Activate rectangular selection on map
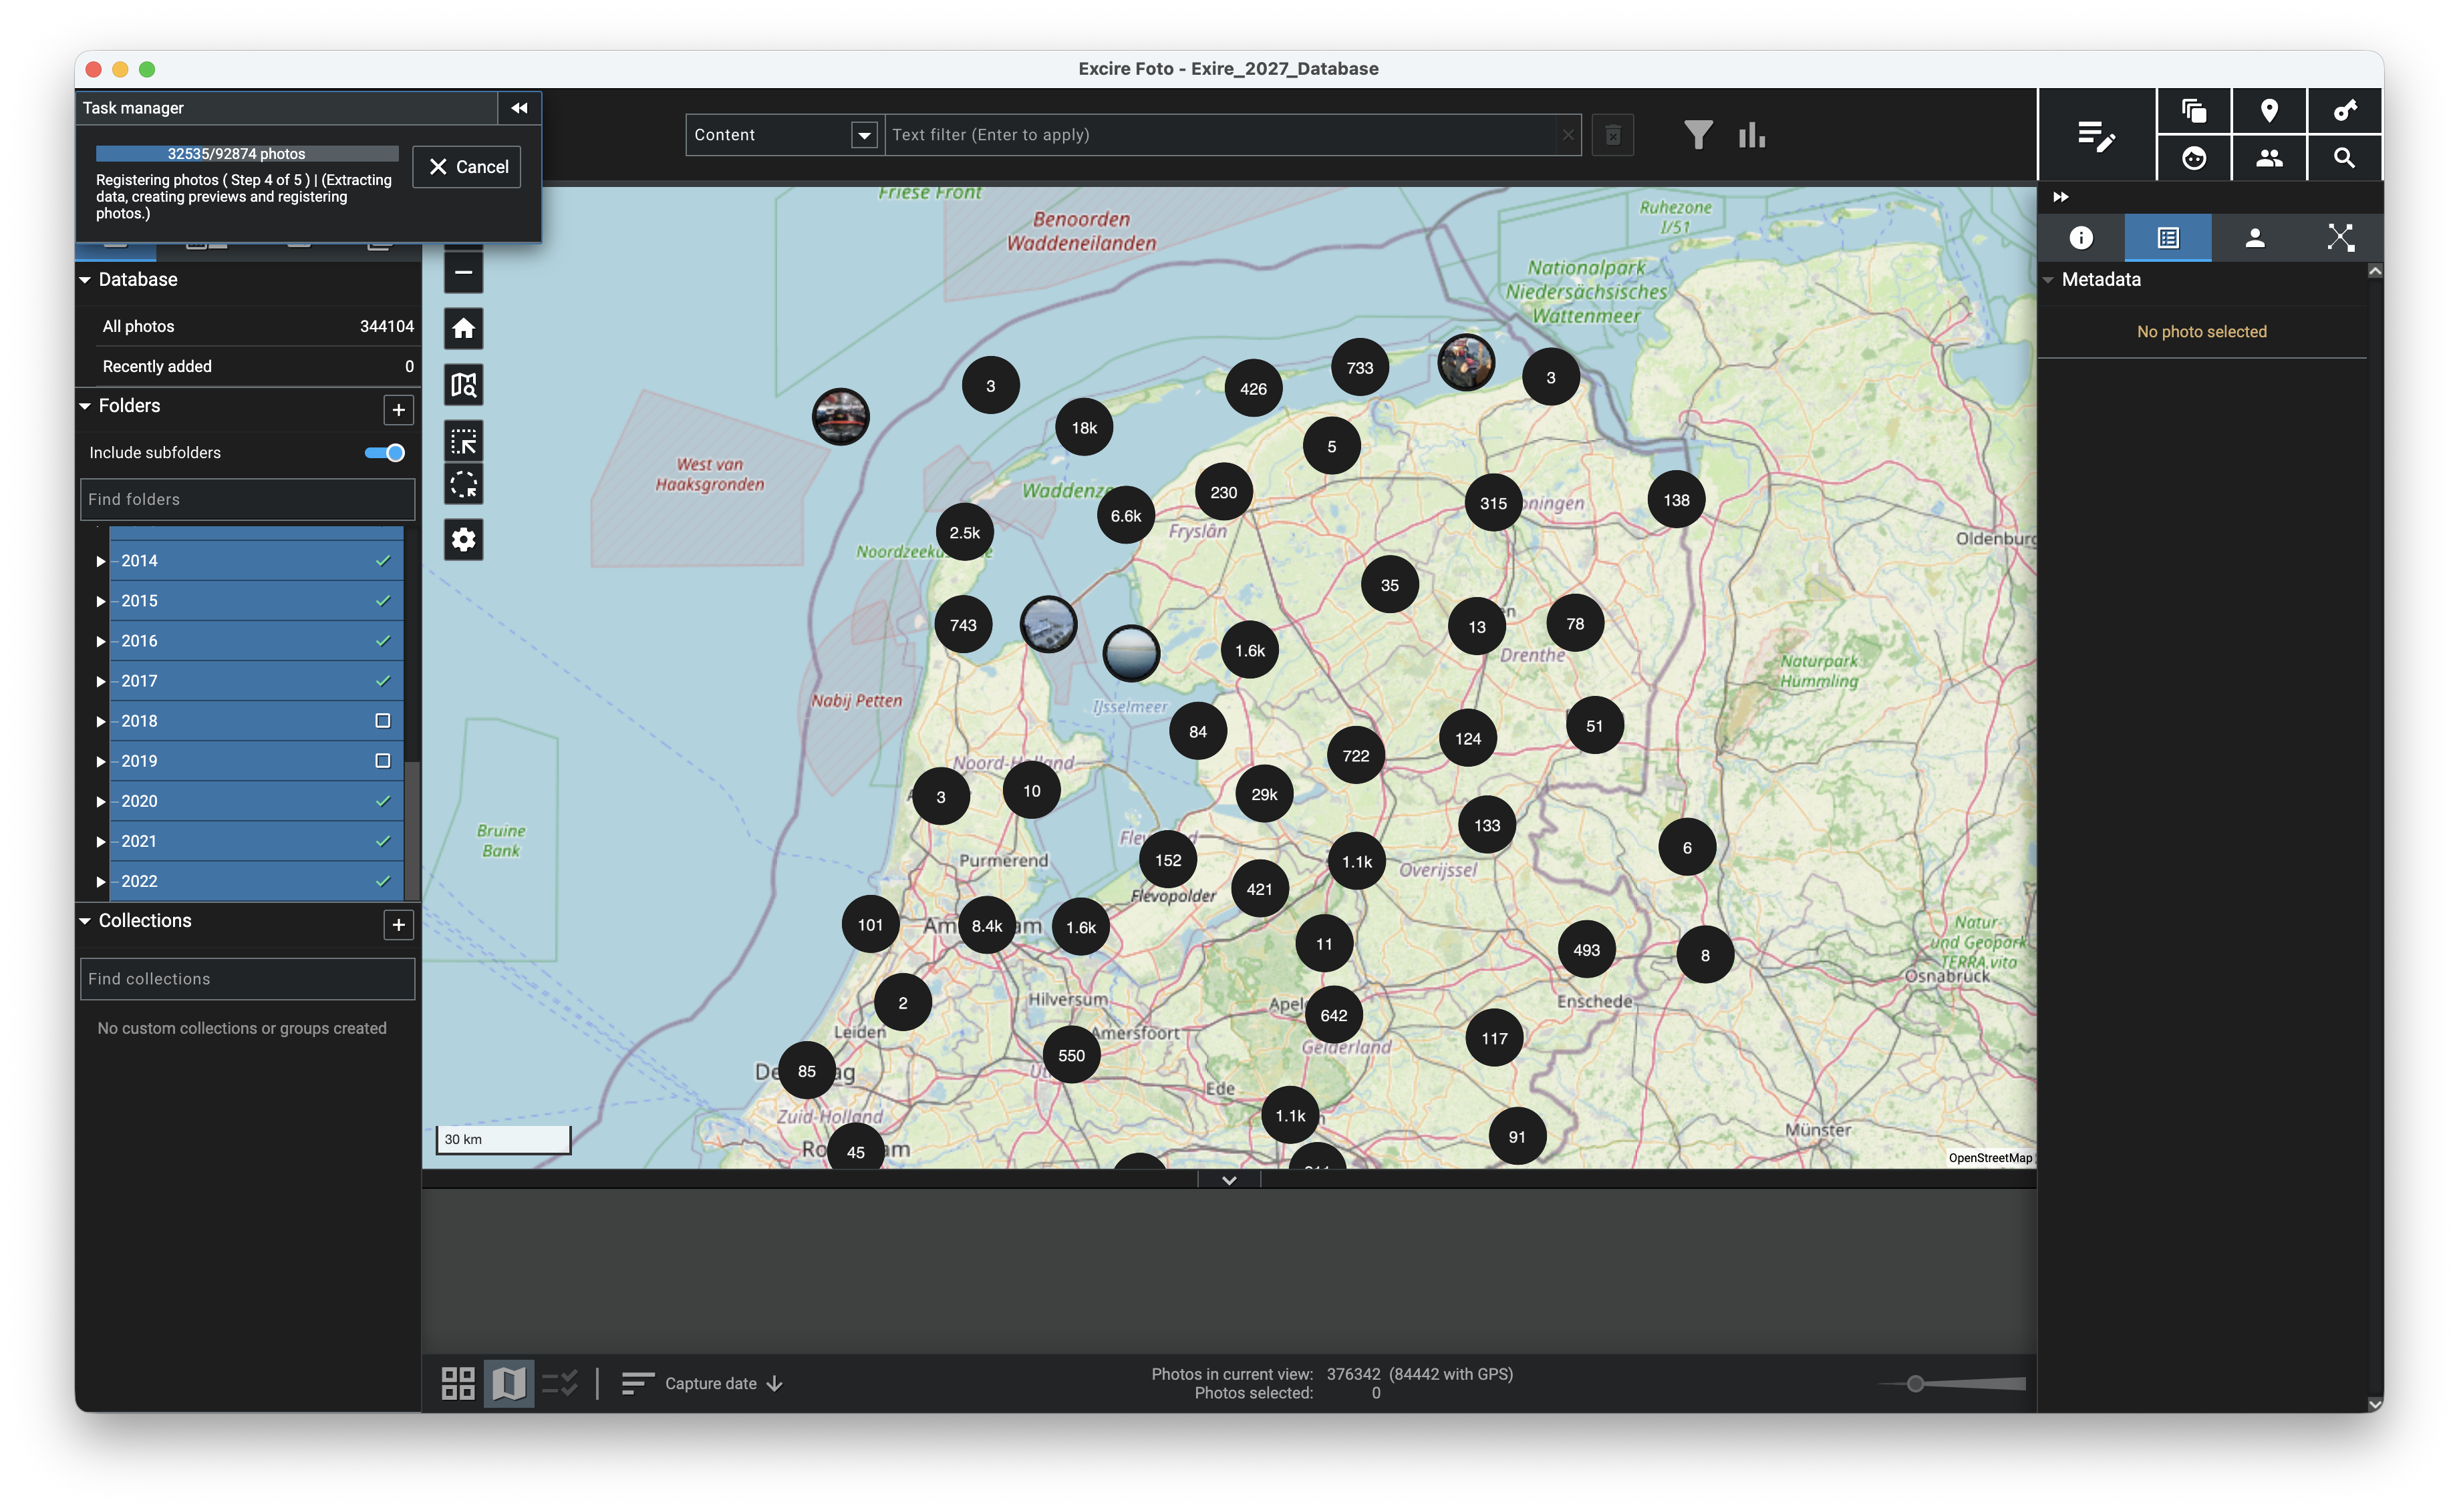This screenshot has width=2459, height=1512. coord(463,441)
